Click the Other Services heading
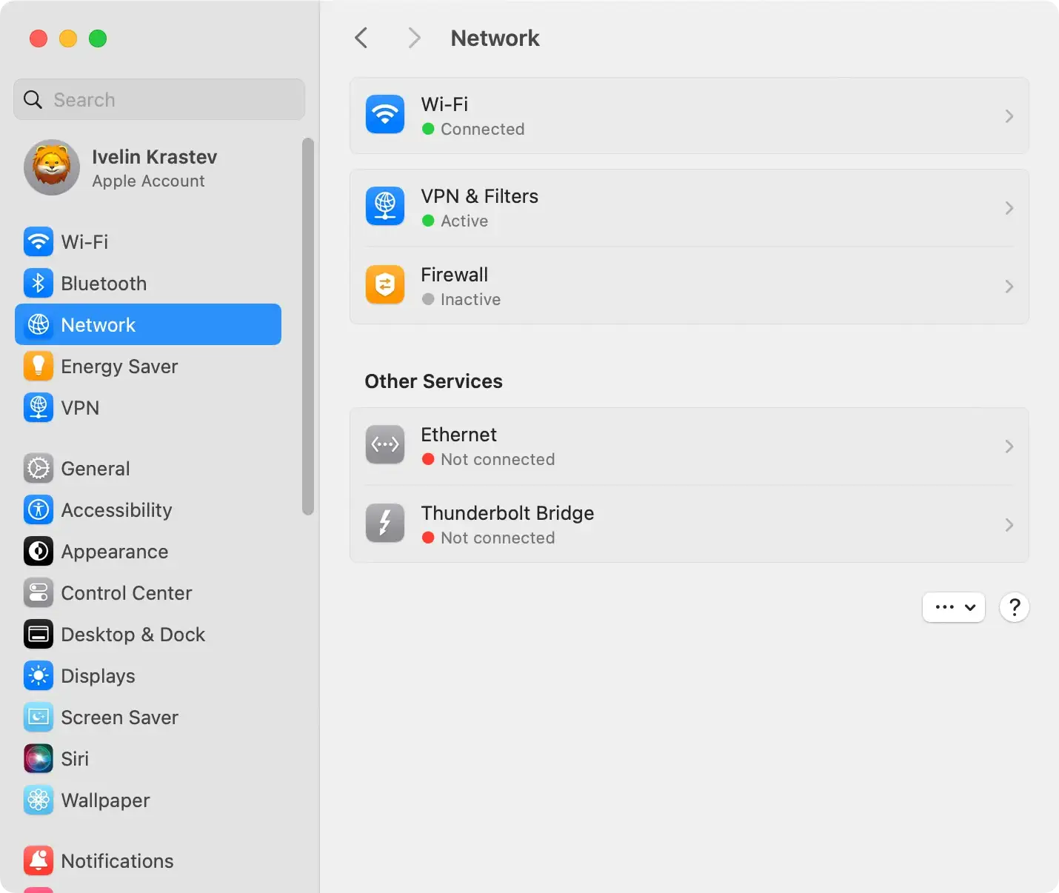Screen dimensions: 1059x893 pyautogui.click(x=433, y=381)
